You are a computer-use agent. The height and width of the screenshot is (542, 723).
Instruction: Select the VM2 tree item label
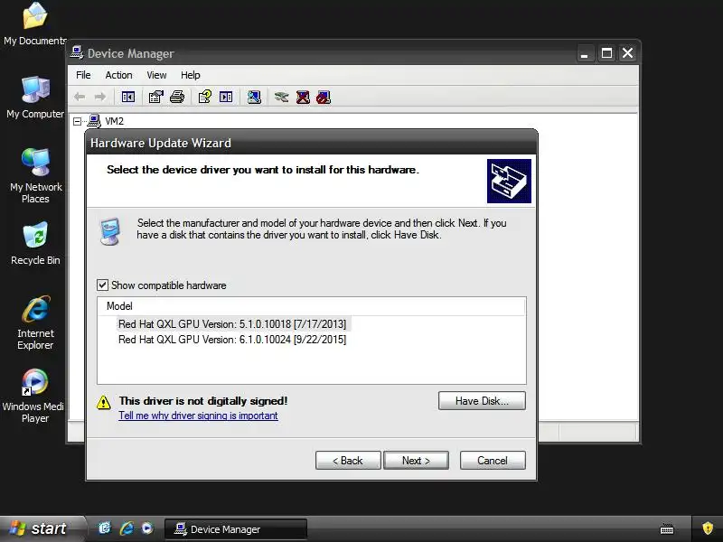click(115, 121)
